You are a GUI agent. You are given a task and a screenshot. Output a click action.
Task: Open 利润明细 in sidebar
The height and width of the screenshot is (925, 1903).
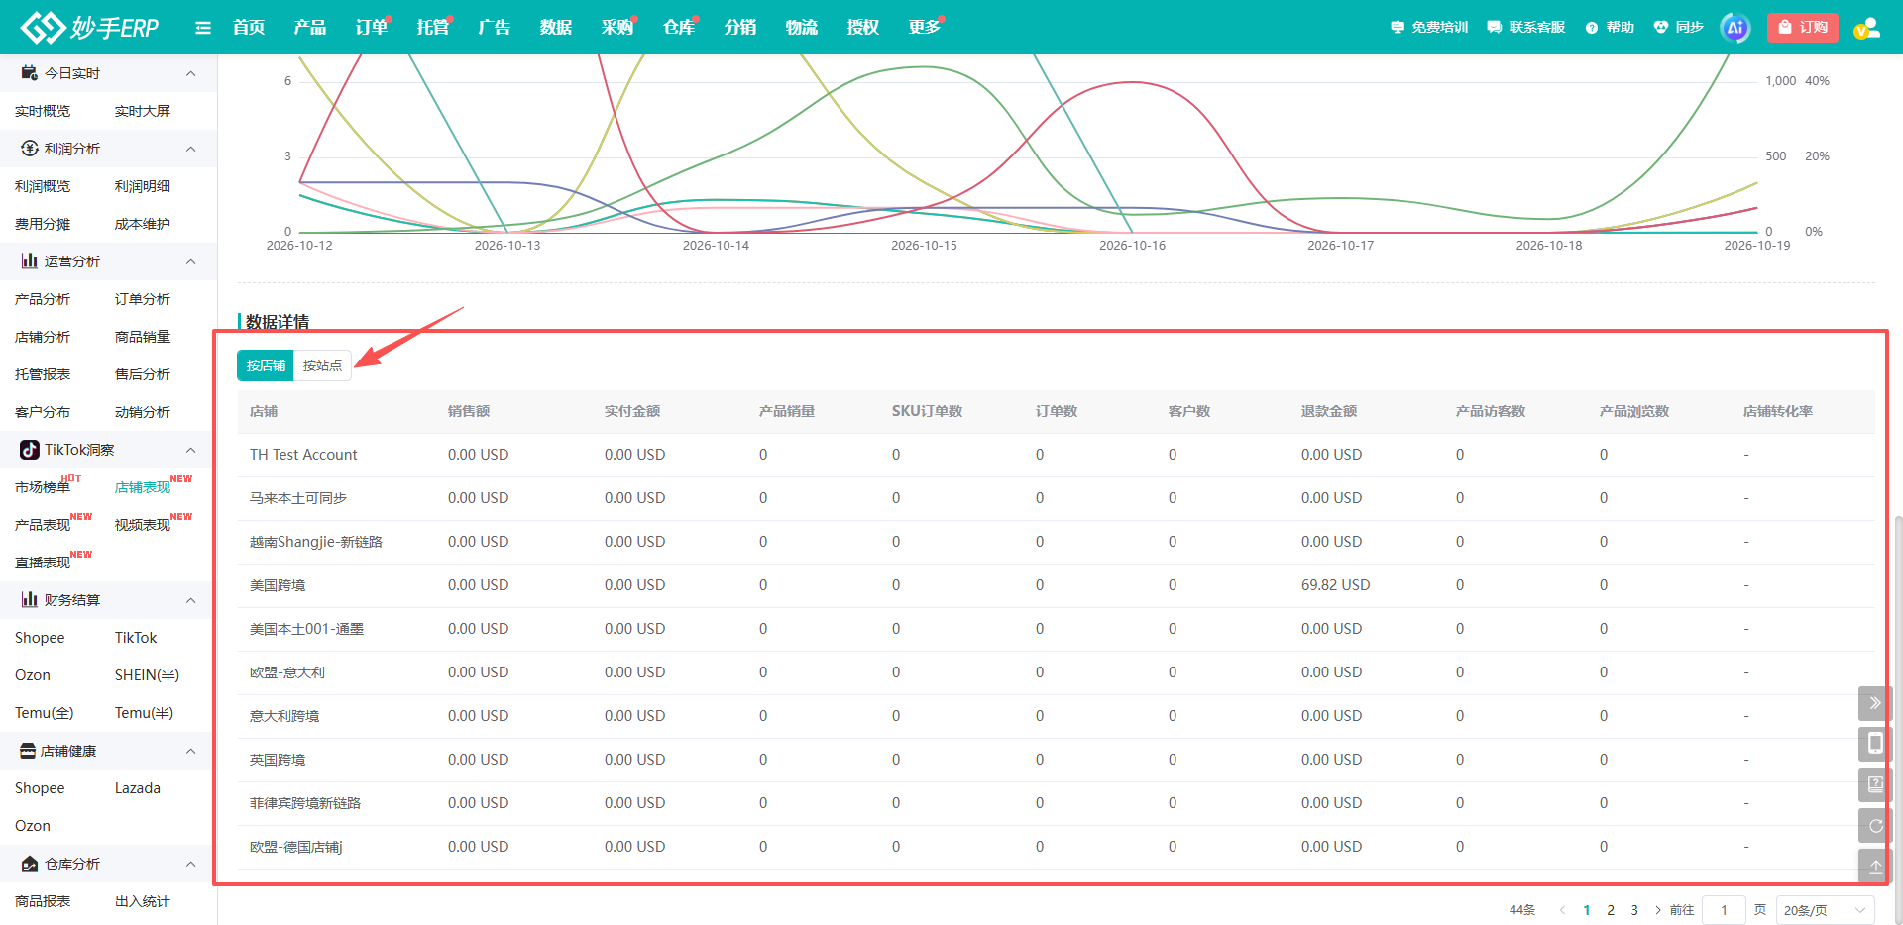click(x=143, y=186)
